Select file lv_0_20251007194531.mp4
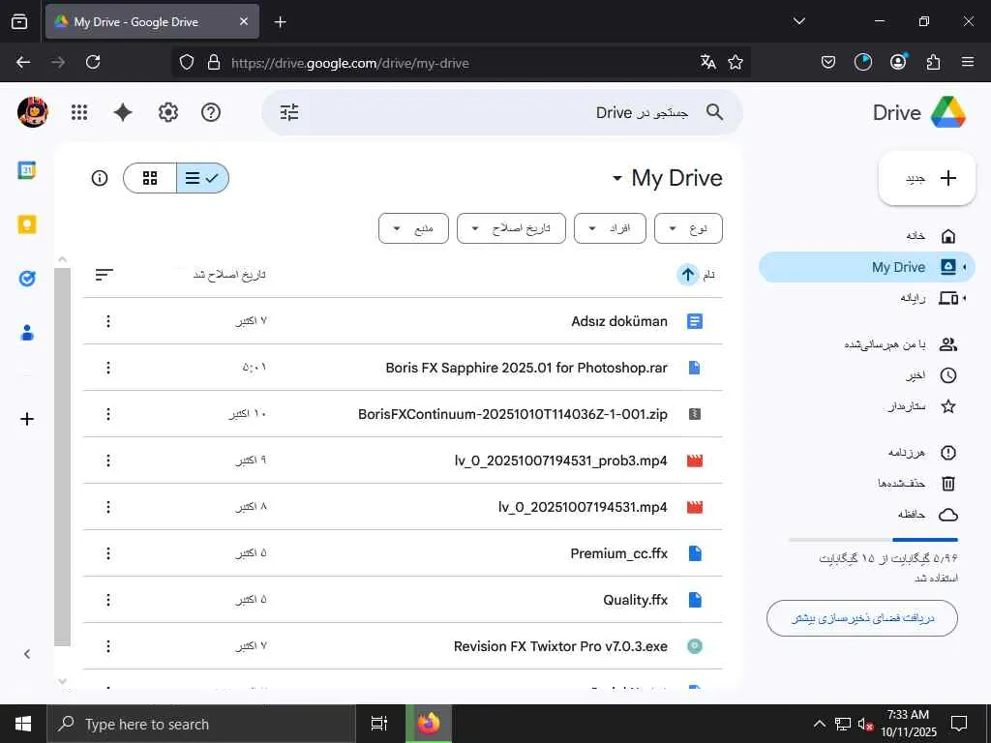This screenshot has width=991, height=743. pyautogui.click(x=403, y=507)
